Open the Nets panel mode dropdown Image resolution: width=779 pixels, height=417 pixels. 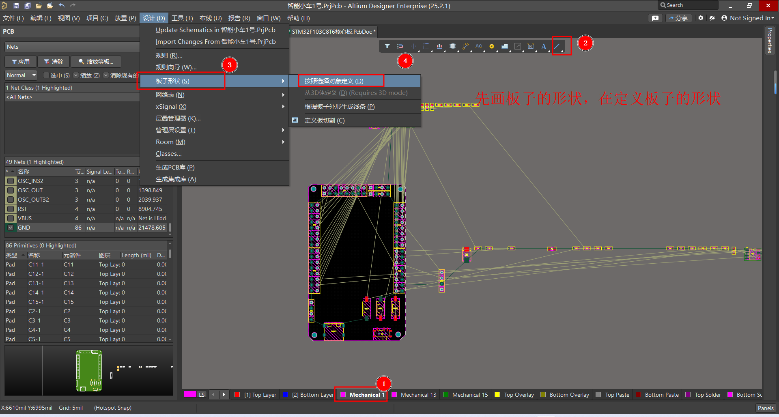(72, 47)
